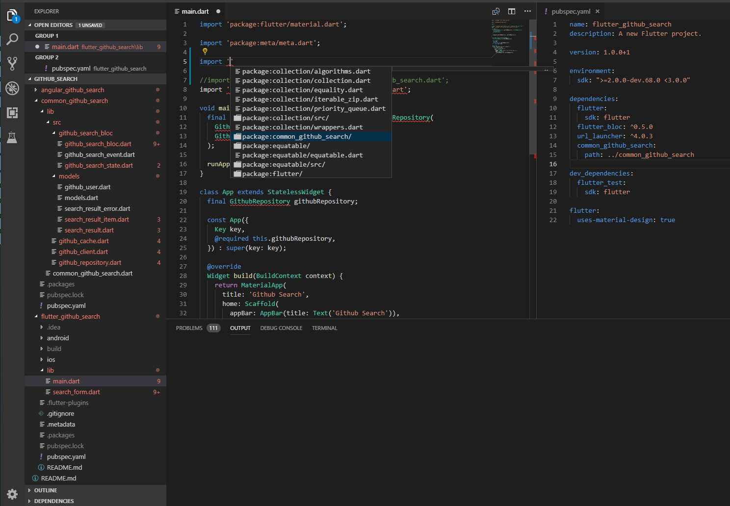Click the 1 UNSAVED badge
730x506 pixels.
[x=90, y=25]
